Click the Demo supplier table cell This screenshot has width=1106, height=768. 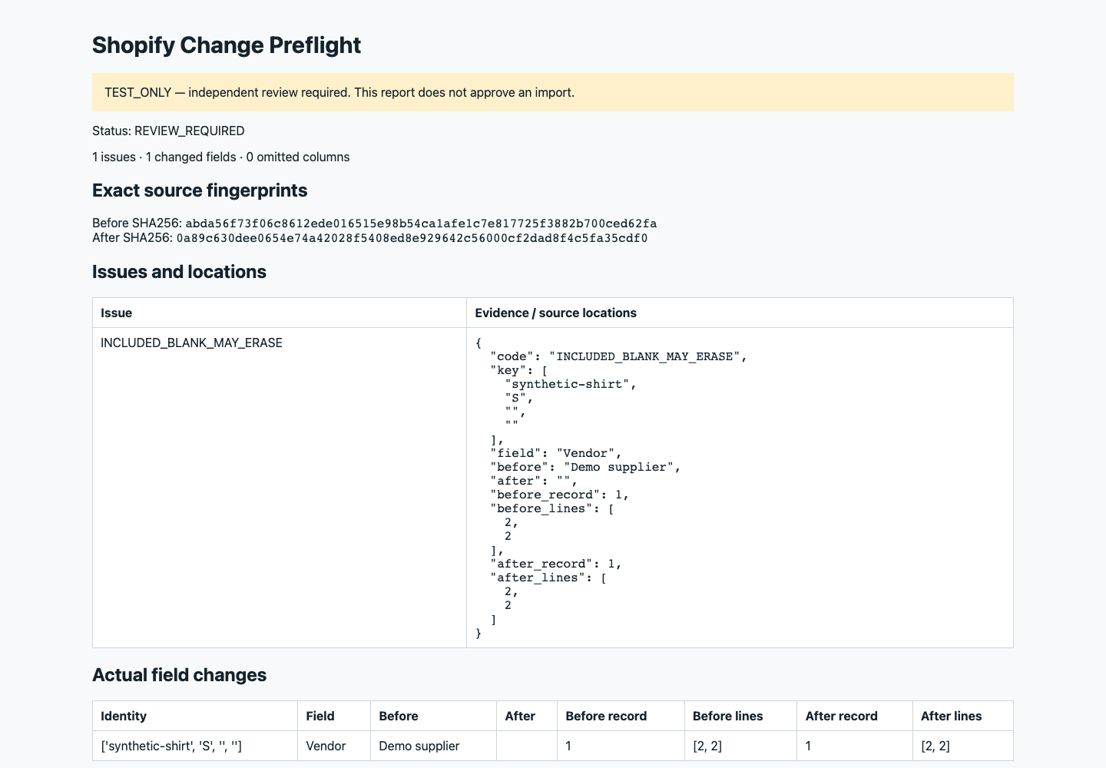(433, 746)
